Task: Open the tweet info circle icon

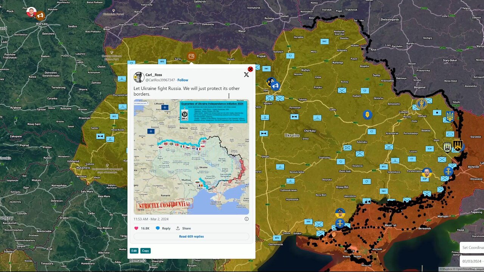Action: click(x=247, y=219)
